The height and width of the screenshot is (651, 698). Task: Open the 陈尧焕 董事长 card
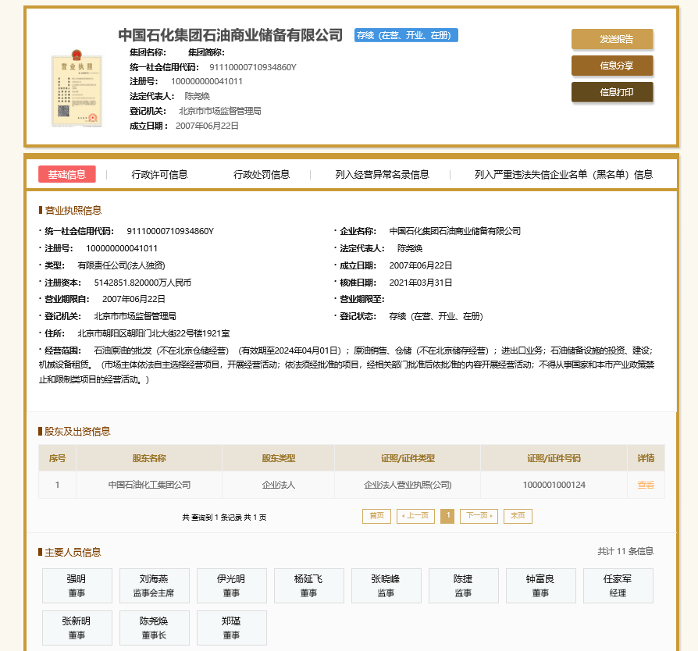point(155,628)
